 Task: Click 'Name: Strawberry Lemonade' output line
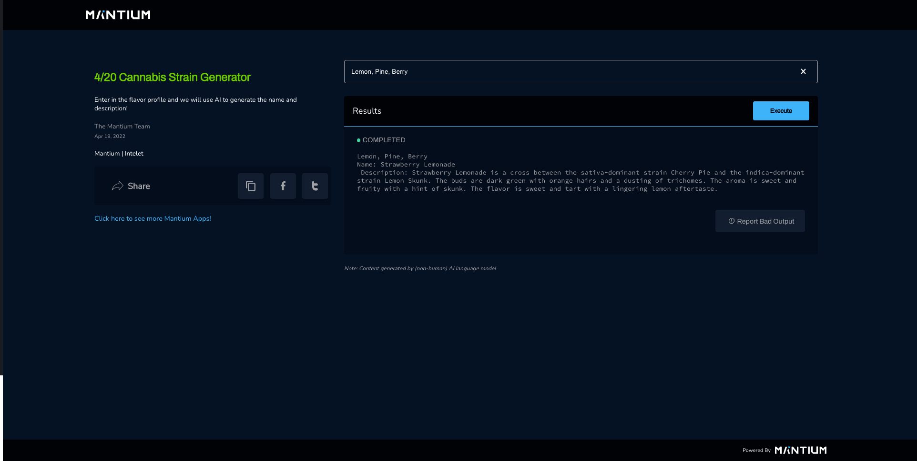[x=406, y=165]
